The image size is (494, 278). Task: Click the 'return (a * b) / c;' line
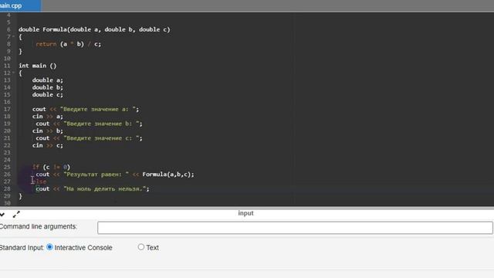click(69, 44)
